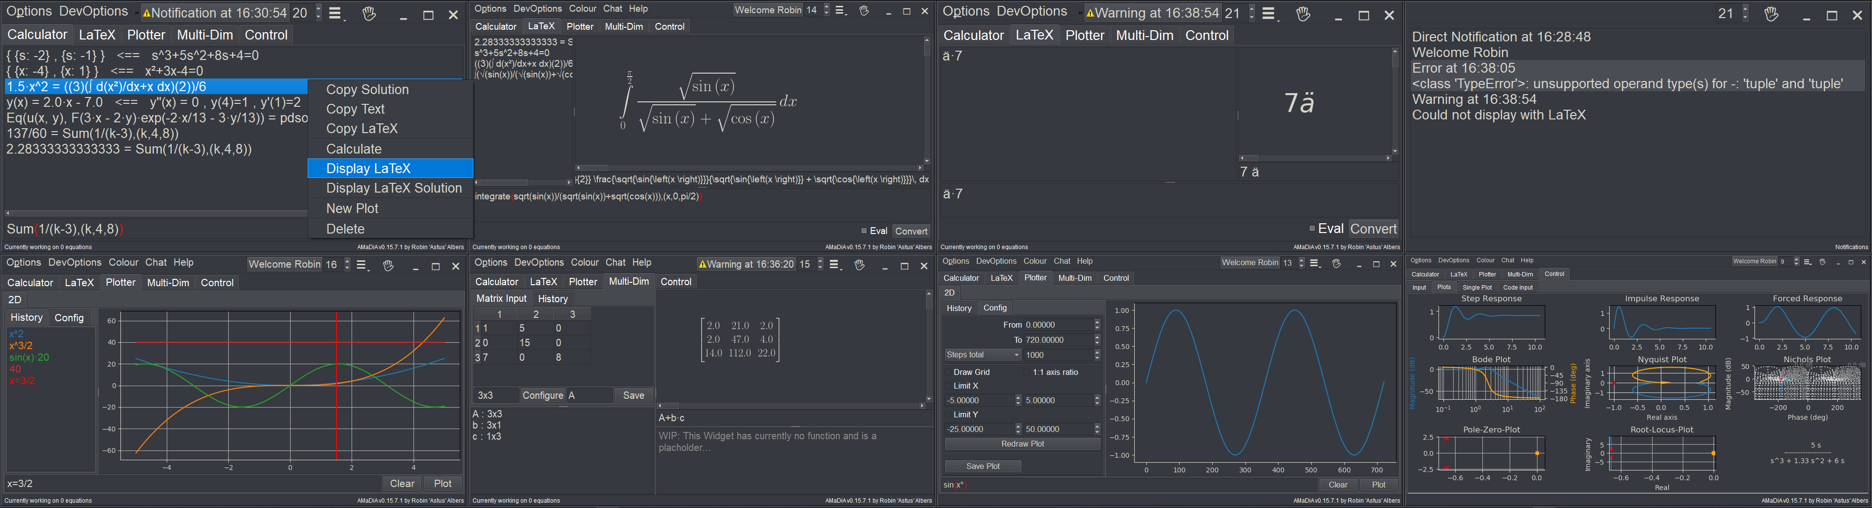Open the Single Plot tab in the Control window
This screenshot has height=508, width=1872.
tap(1477, 288)
